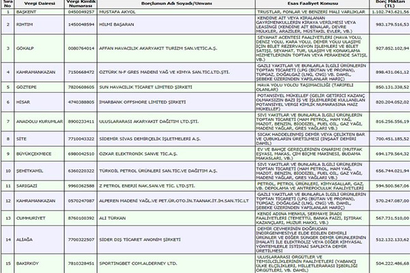
Task: Click the debt amount 820.204.052,02
Action: coord(392,102)
